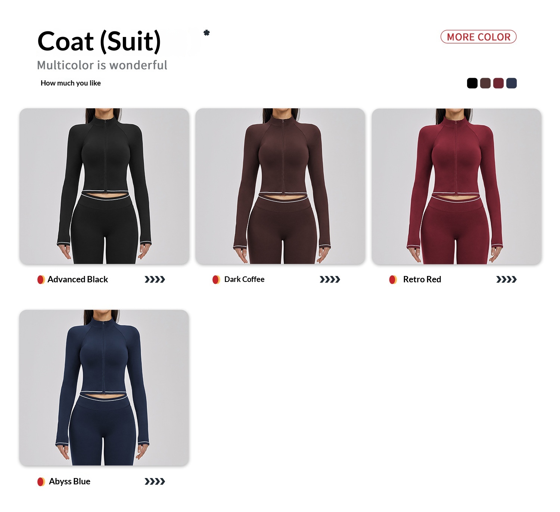The image size is (560, 512).
Task: Click the red dot beside Advanced Black
Action: pos(41,279)
